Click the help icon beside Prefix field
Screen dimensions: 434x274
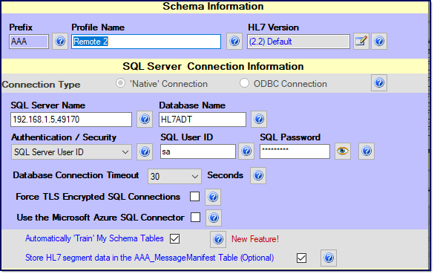click(x=60, y=42)
